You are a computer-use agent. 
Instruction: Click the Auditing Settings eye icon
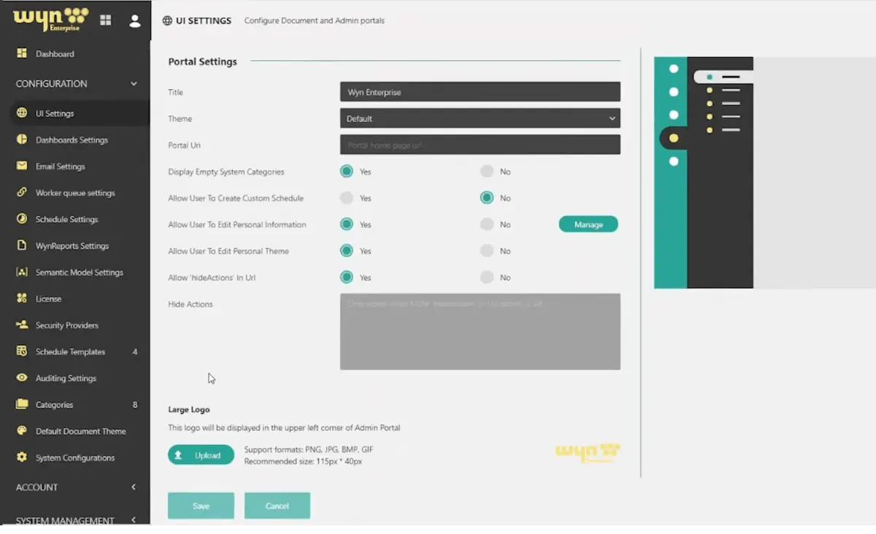[22, 378]
